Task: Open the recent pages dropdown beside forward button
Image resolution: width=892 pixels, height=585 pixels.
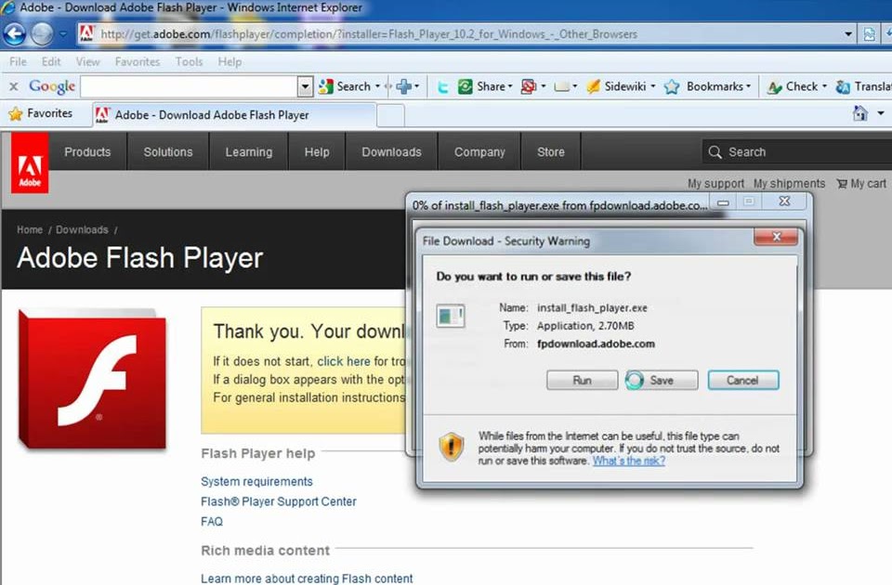Action: click(x=62, y=34)
